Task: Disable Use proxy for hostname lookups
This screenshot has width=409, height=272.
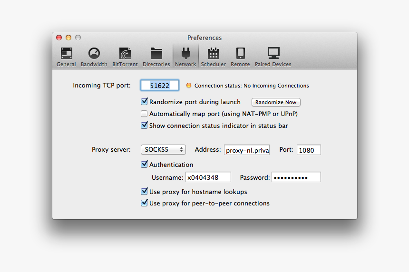Action: pos(145,192)
